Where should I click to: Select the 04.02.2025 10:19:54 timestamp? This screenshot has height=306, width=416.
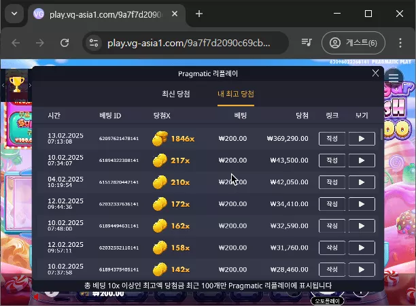(x=65, y=182)
